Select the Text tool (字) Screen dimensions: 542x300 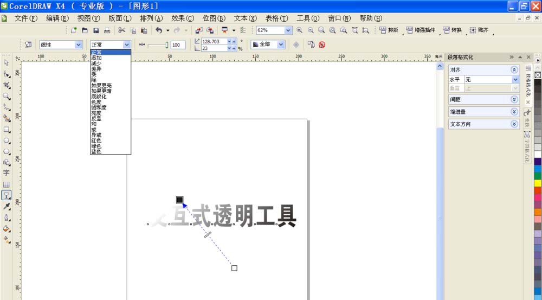pyautogui.click(x=6, y=173)
